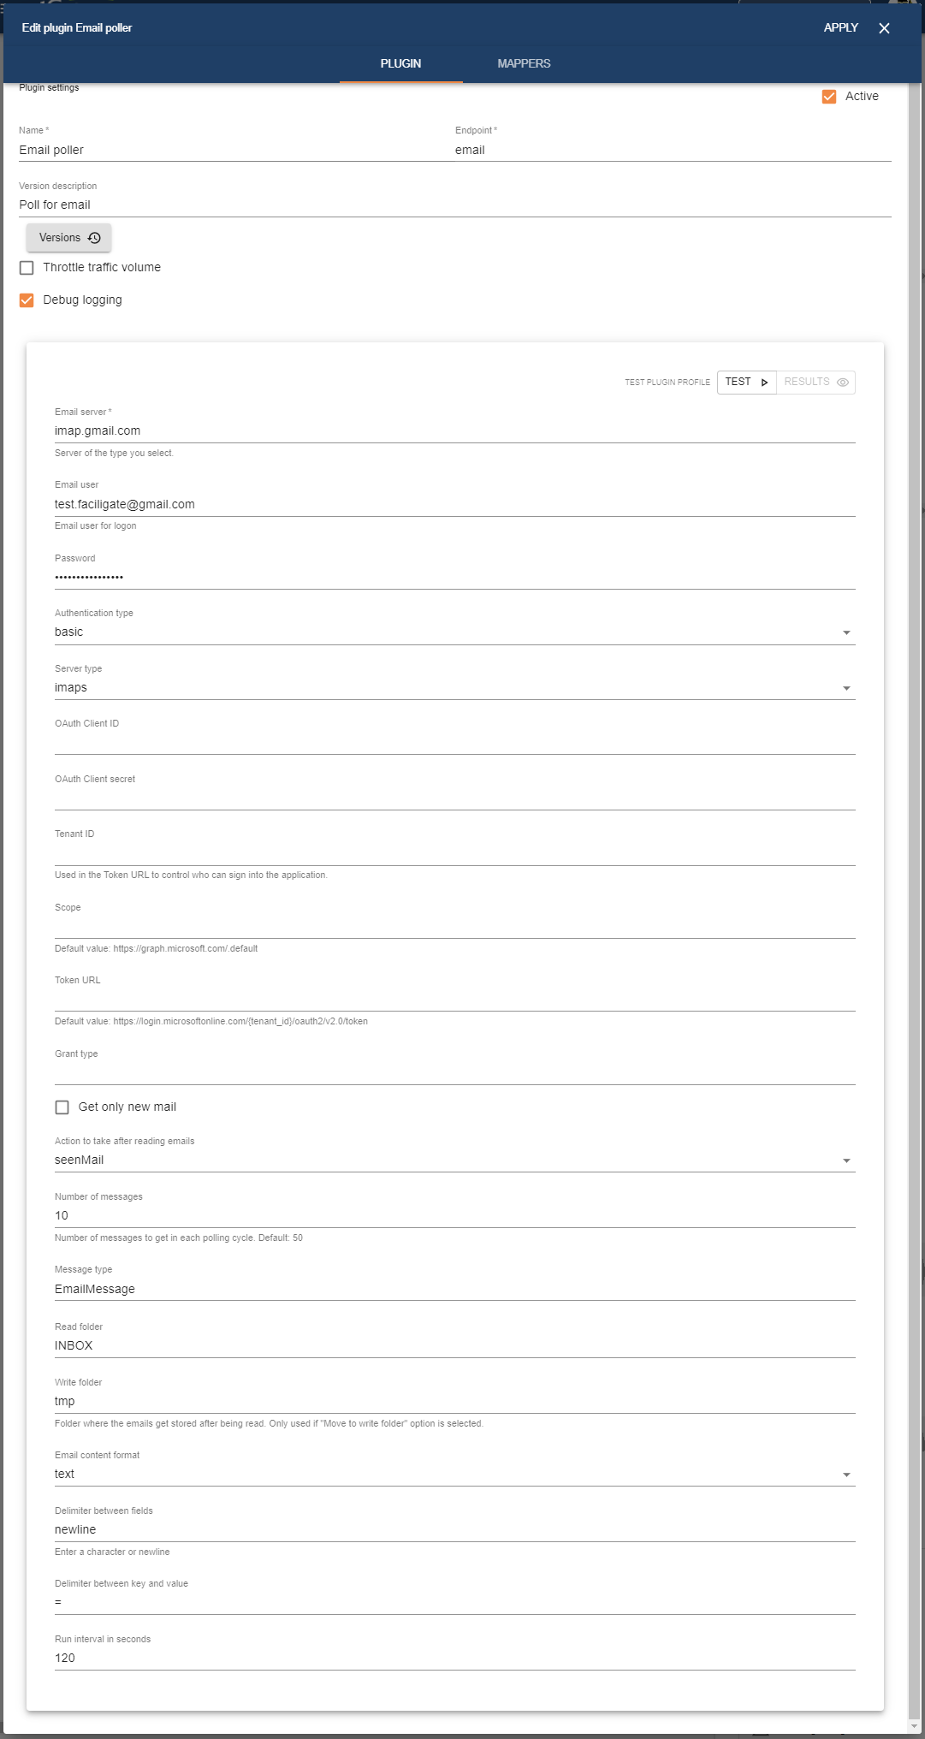
Task: Toggle the Active checkbox
Action: pyautogui.click(x=829, y=97)
